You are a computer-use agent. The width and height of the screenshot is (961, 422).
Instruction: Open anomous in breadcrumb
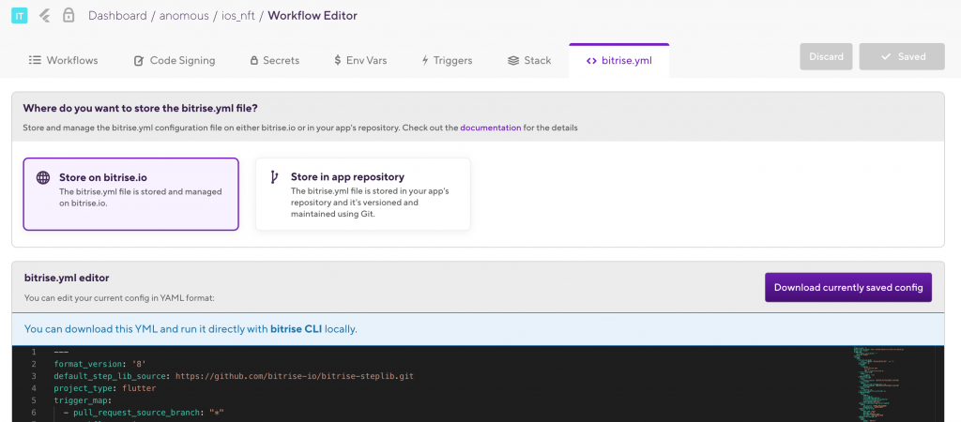(x=183, y=15)
